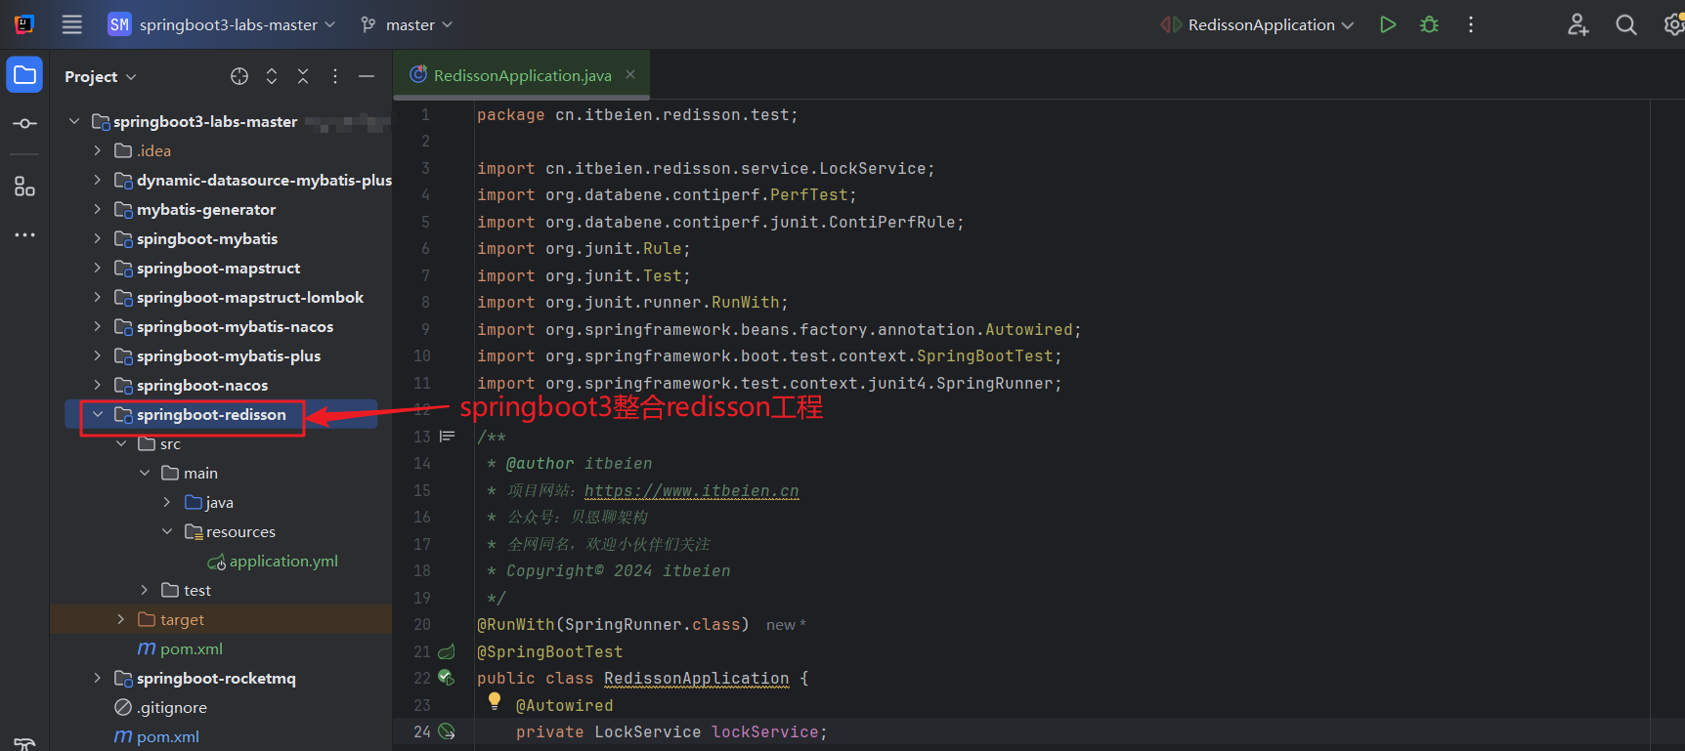Click the run test gutter icon on line 22
This screenshot has width=1685, height=751.
pyautogui.click(x=447, y=678)
